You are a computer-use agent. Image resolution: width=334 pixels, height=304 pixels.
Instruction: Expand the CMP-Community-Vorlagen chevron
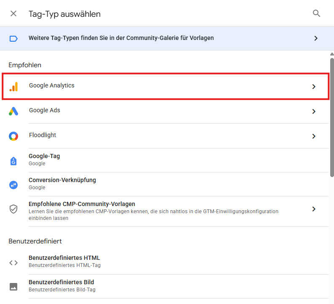coord(314,209)
